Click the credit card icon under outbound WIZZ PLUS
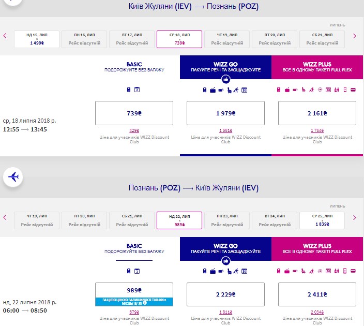This screenshot has width=364, height=326. tap(353, 91)
